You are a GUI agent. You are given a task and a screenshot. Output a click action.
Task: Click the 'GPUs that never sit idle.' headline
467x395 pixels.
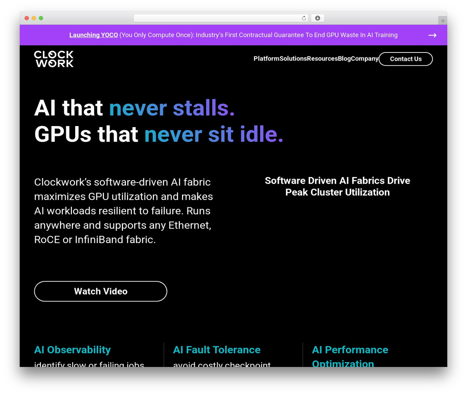pos(159,134)
